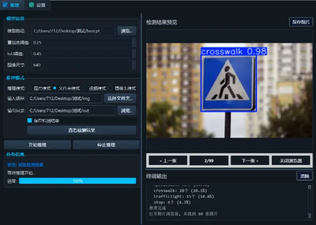Viewport: 316px width, 225px height.
Task: Click the 选择文件夹 button
Action: tap(120, 99)
